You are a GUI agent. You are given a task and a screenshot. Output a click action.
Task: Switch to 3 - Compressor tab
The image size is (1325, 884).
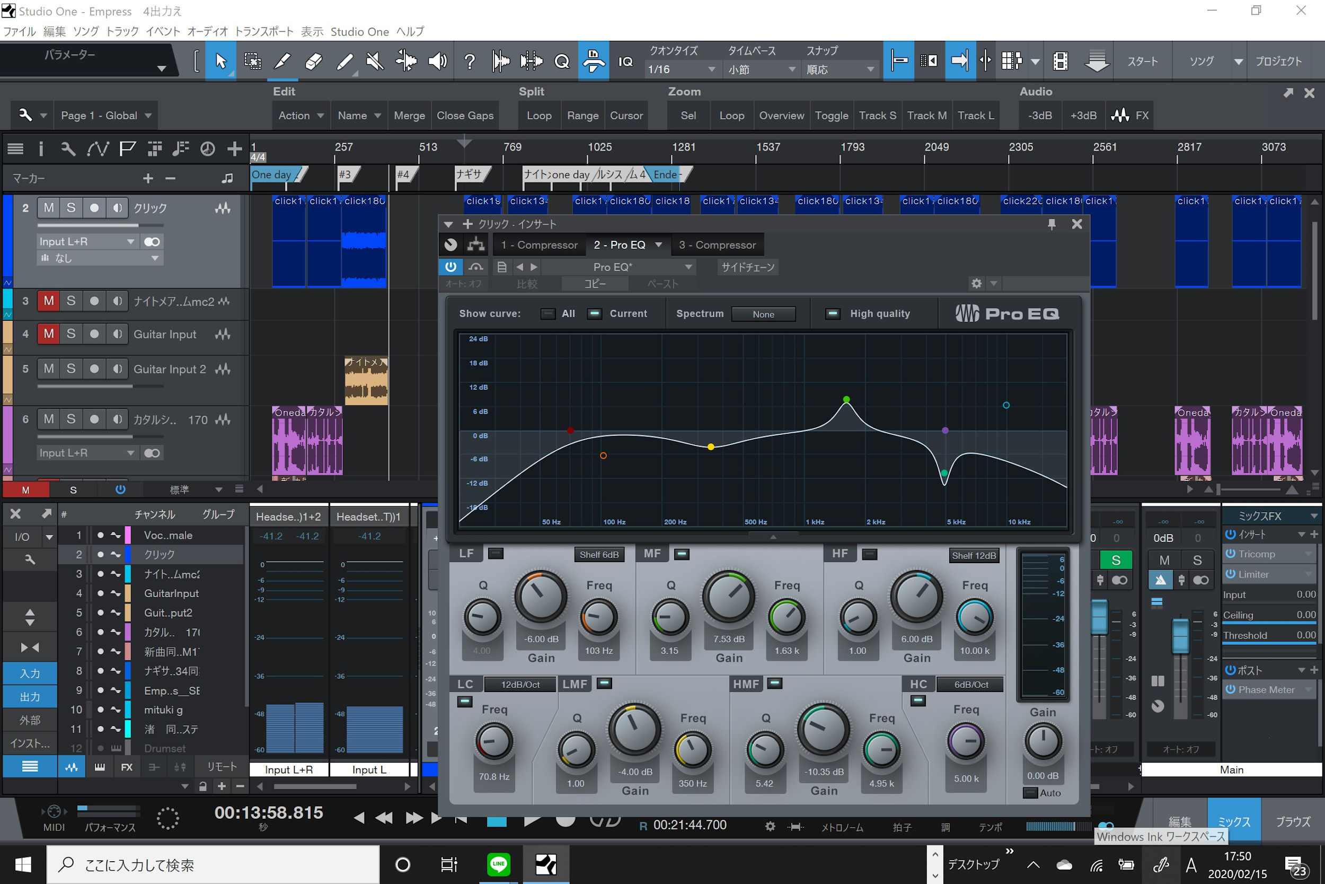[717, 244]
